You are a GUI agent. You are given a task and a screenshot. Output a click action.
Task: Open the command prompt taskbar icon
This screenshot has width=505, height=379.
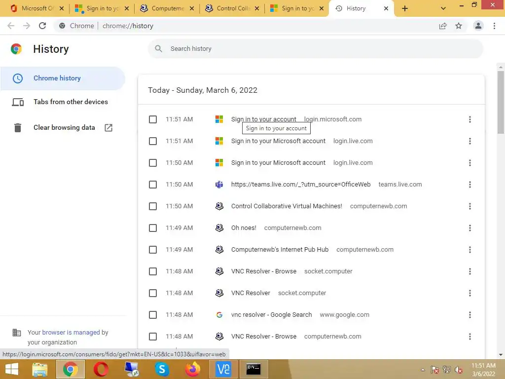pyautogui.click(x=253, y=369)
